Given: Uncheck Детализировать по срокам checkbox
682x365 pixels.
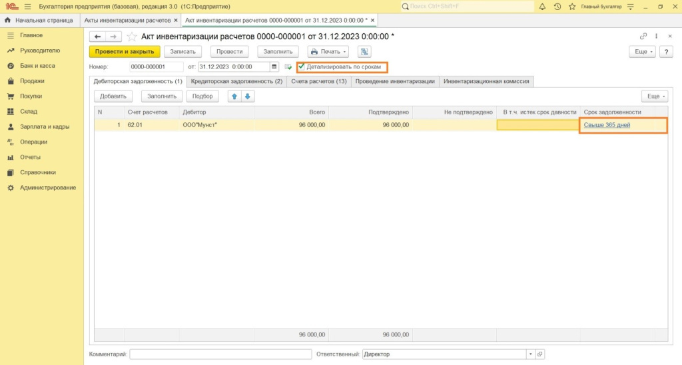Looking at the screenshot, I should [x=302, y=66].
